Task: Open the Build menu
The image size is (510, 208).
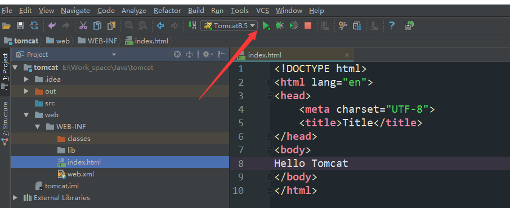Action: 196,11
